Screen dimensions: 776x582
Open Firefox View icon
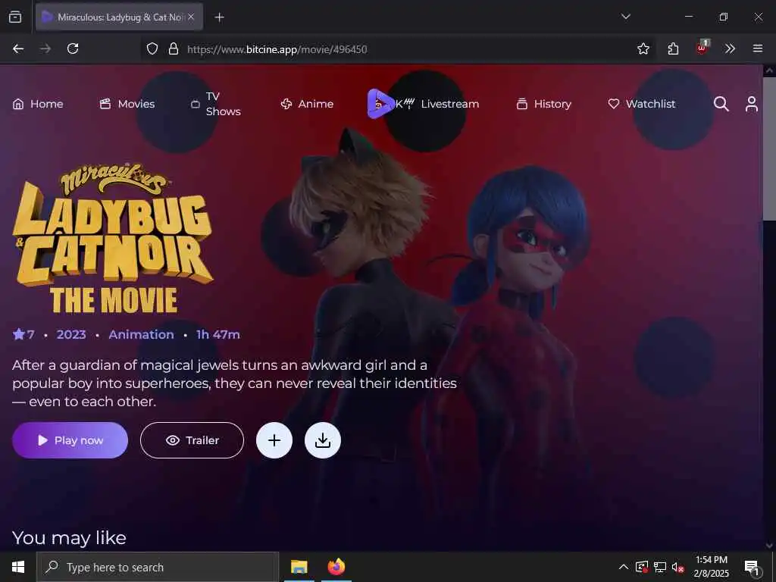point(15,17)
